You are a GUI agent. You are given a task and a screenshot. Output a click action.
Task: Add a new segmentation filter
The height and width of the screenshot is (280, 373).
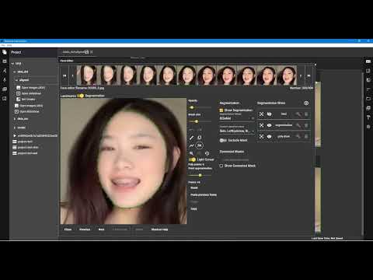click(x=306, y=103)
